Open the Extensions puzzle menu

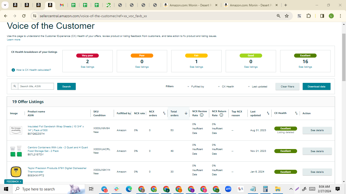(309, 16)
